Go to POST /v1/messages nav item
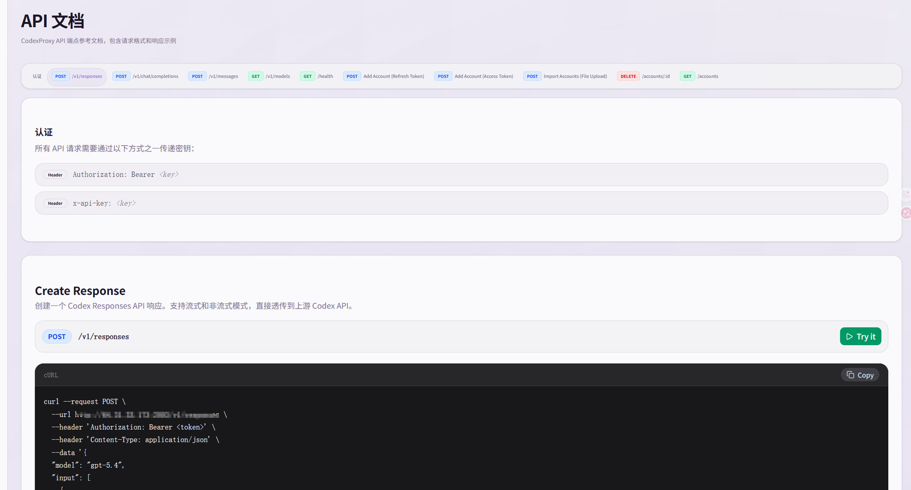The height and width of the screenshot is (490, 911). tap(213, 76)
